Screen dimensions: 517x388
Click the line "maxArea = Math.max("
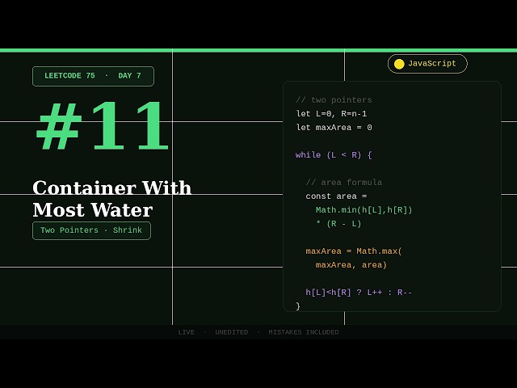(354, 251)
